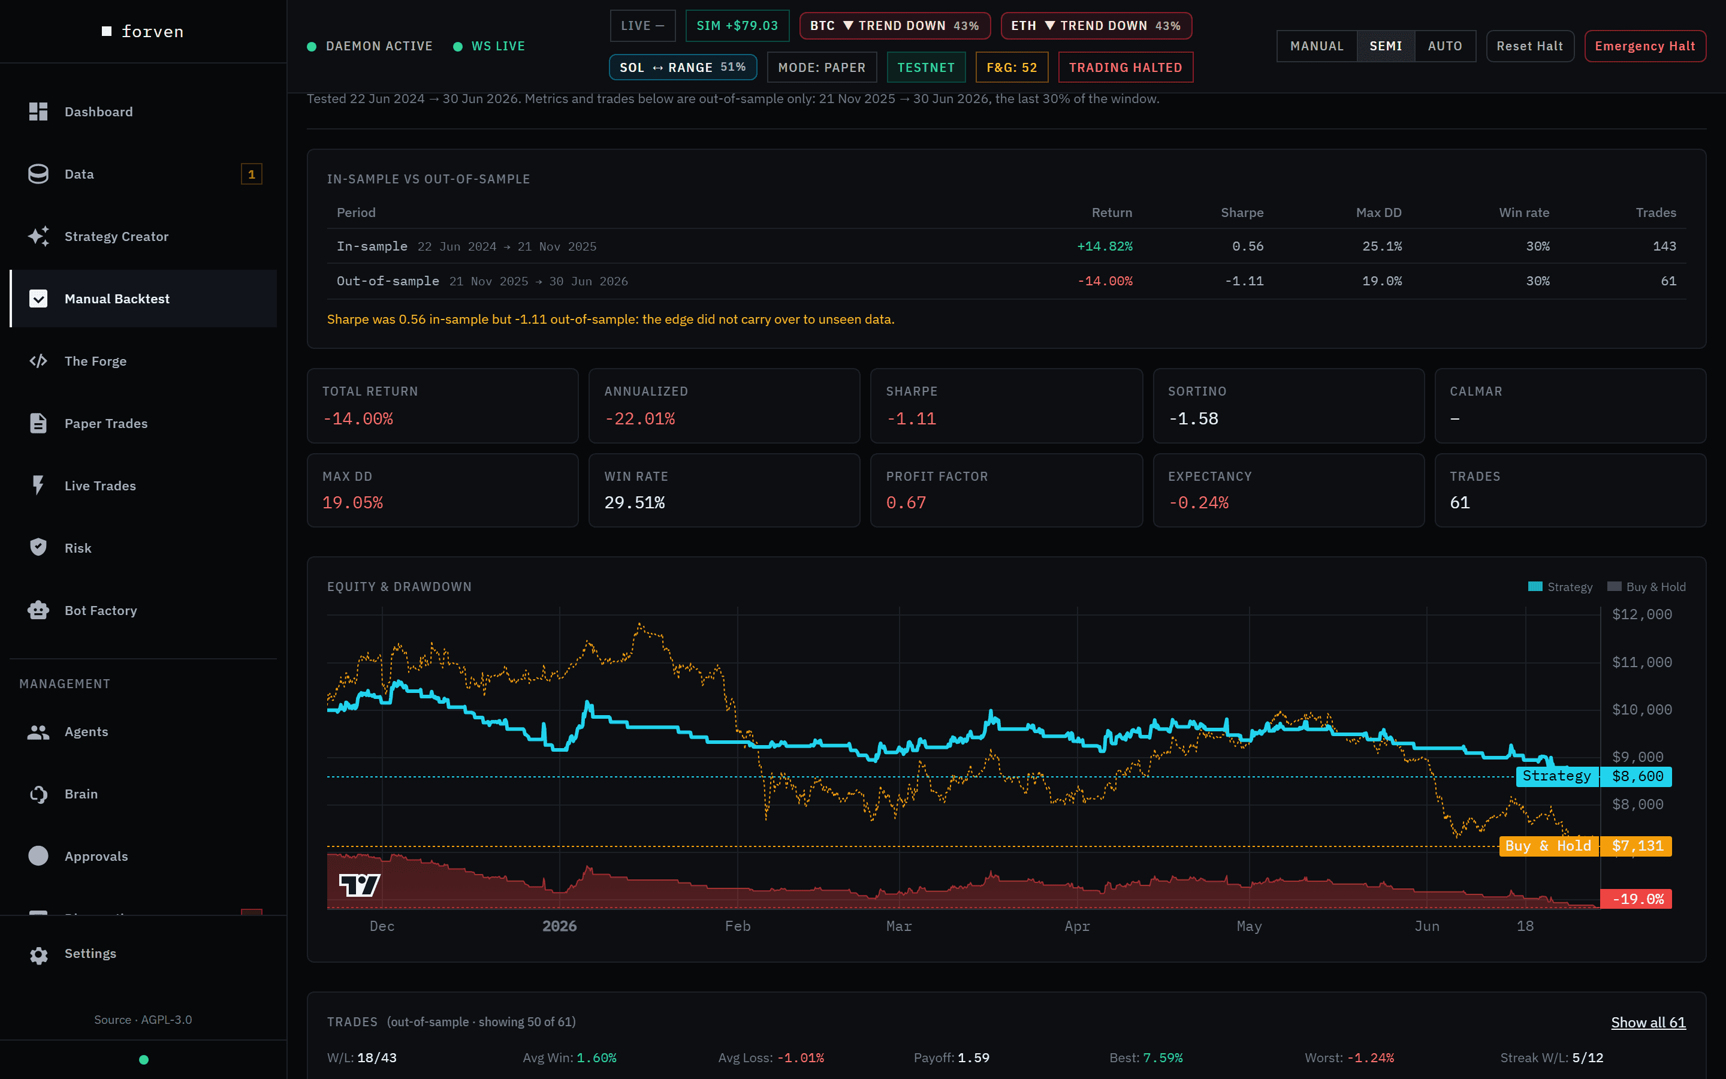Click the F&G: 52 indicator
Image resolution: width=1726 pixels, height=1079 pixels.
(x=1012, y=67)
